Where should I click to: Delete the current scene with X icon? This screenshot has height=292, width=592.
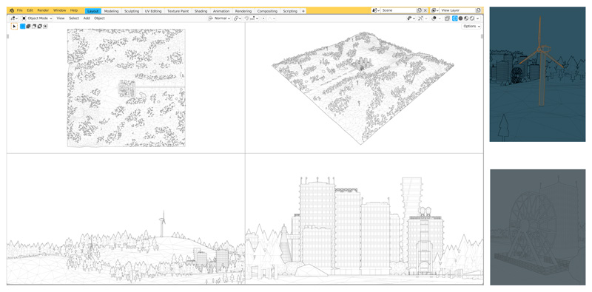coord(425,10)
